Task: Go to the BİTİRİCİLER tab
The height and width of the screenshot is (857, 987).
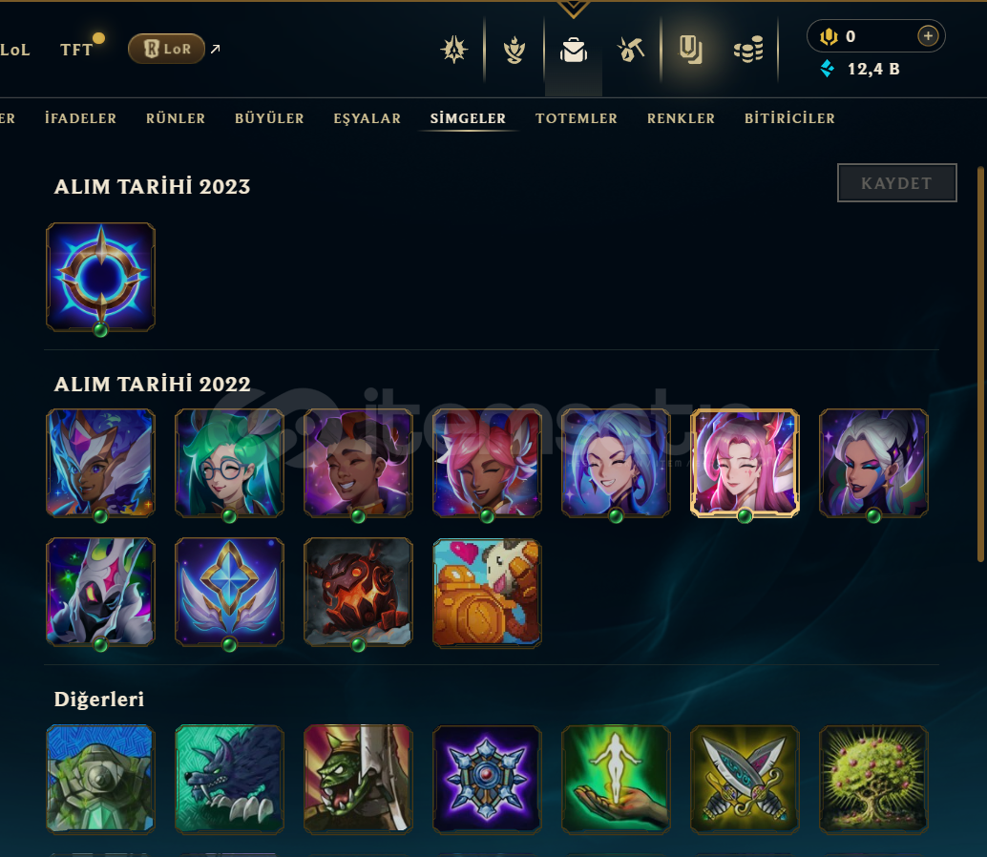Action: pos(789,118)
